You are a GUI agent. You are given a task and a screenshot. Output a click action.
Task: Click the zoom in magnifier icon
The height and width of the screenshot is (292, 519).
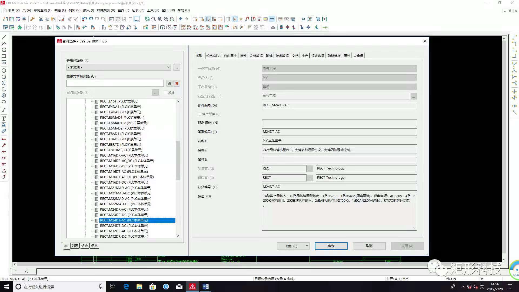(x=160, y=19)
